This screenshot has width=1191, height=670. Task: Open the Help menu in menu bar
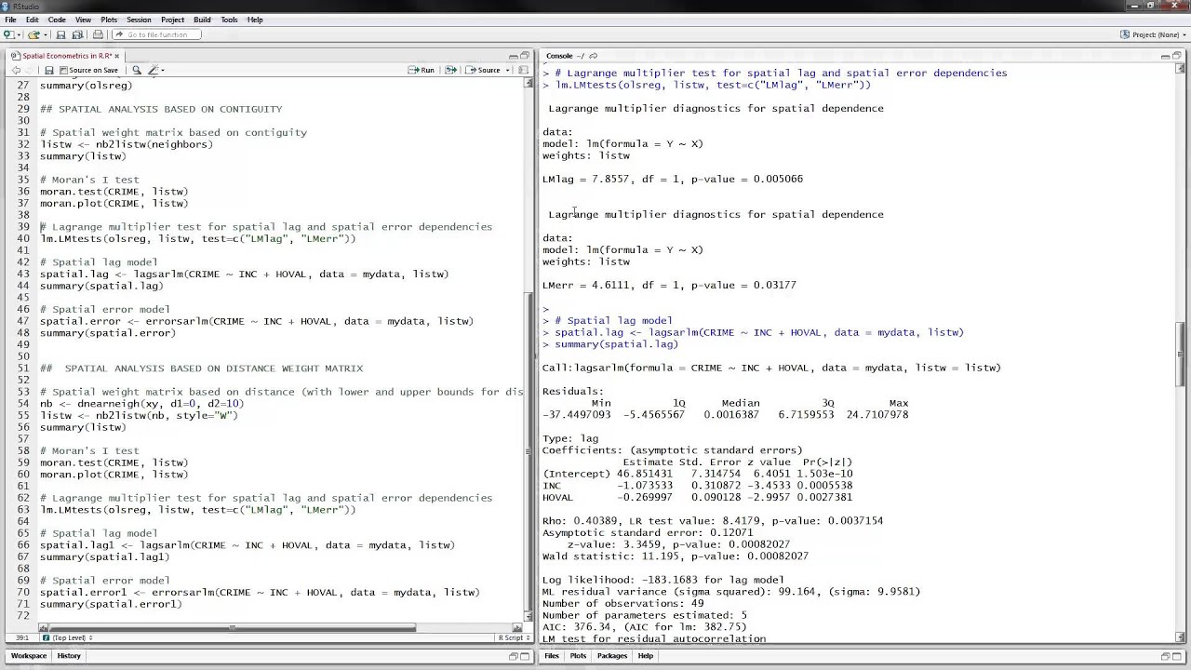click(255, 20)
